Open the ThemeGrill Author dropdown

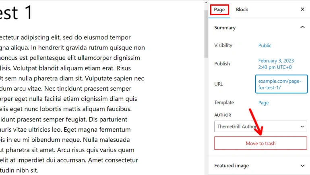260,126
